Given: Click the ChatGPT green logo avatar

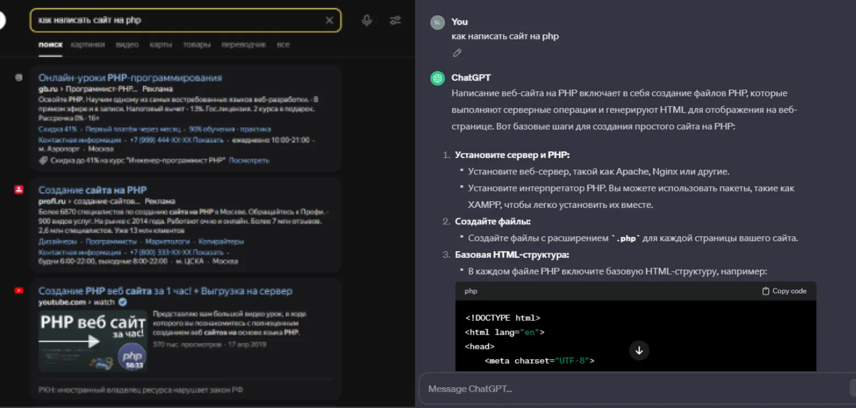Looking at the screenshot, I should [x=438, y=78].
